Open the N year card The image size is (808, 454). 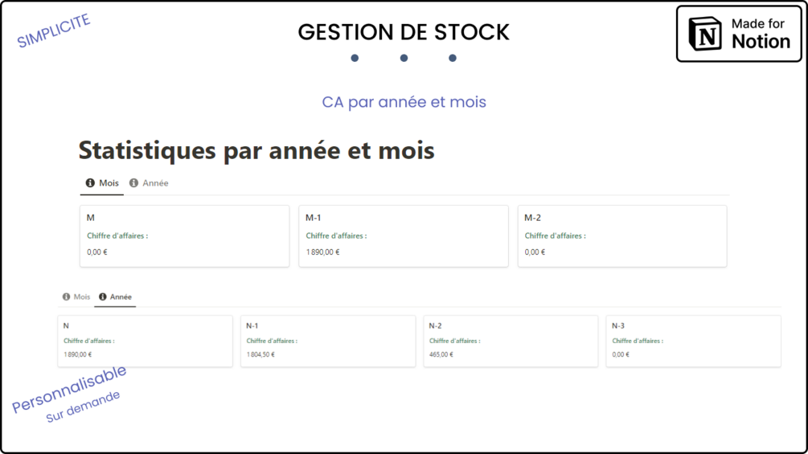click(x=145, y=341)
